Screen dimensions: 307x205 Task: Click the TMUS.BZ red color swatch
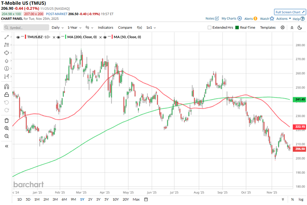tap(25, 37)
